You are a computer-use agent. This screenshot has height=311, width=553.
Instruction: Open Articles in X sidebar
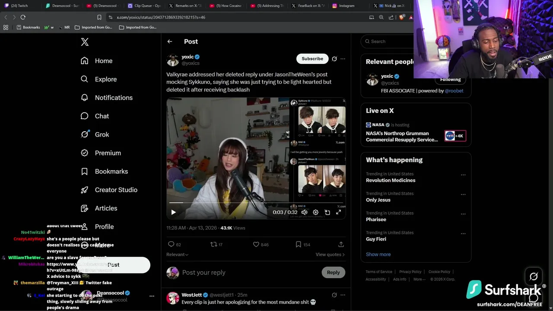click(99, 208)
